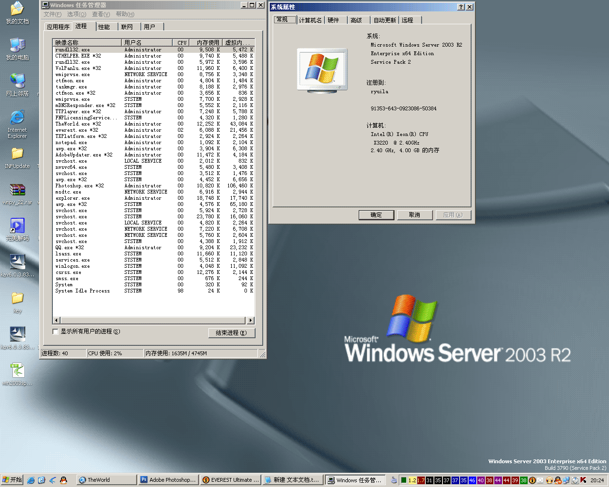Click 确定 in System Properties
This screenshot has width=609, height=487.
coord(376,215)
